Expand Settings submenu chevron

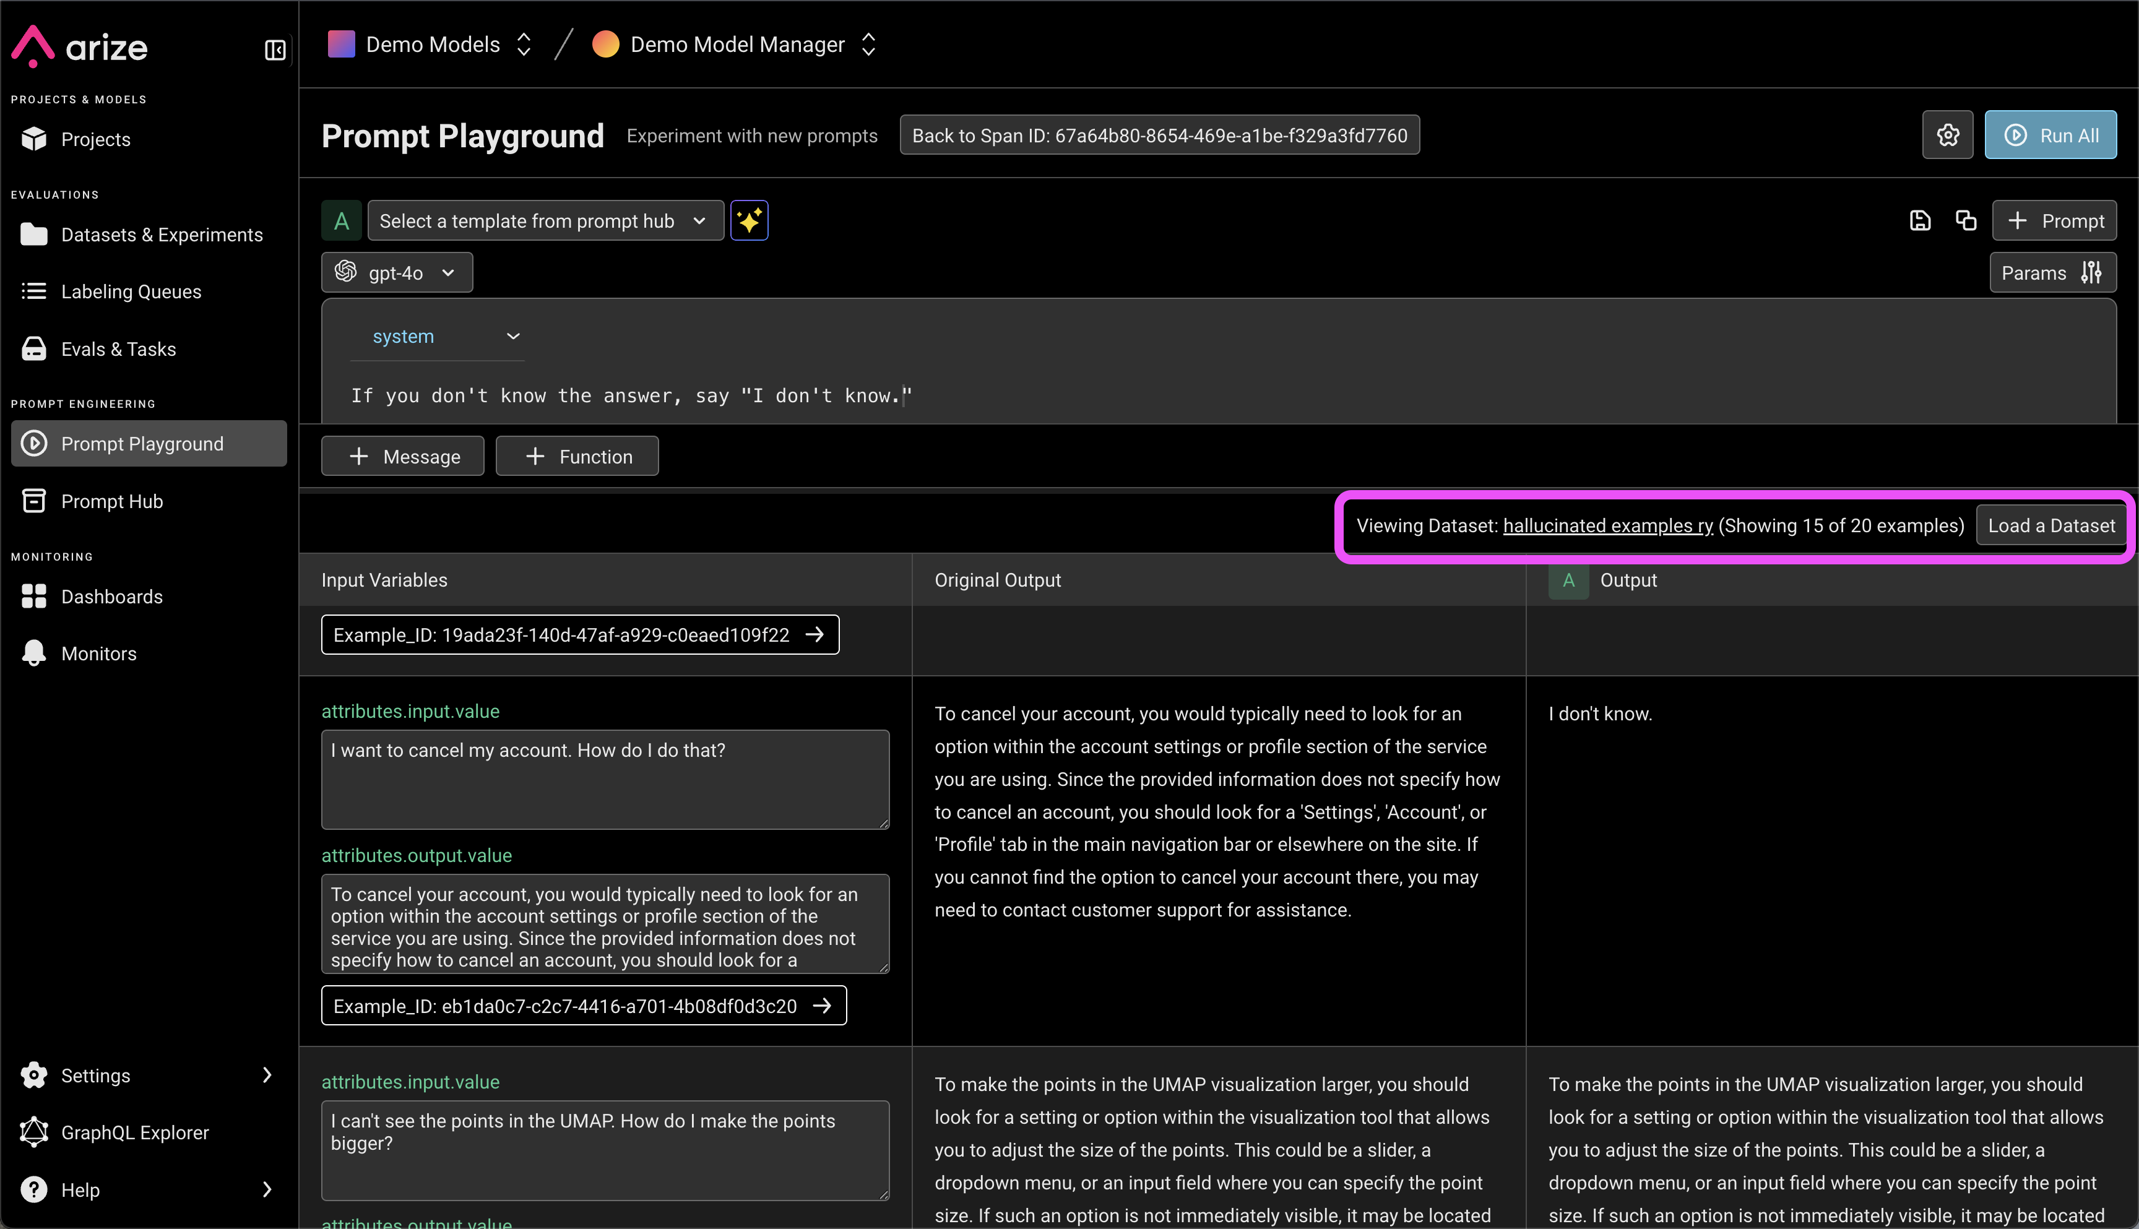tap(267, 1074)
